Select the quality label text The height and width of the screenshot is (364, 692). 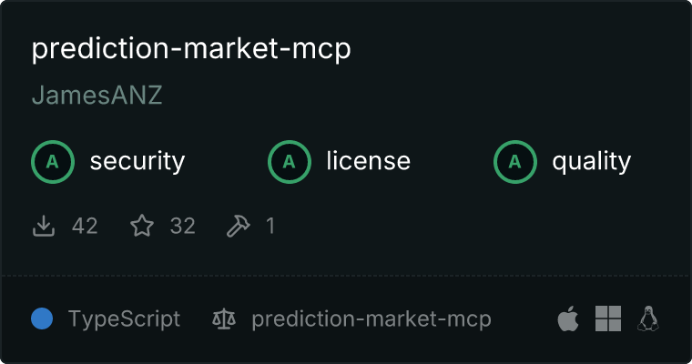[591, 162]
